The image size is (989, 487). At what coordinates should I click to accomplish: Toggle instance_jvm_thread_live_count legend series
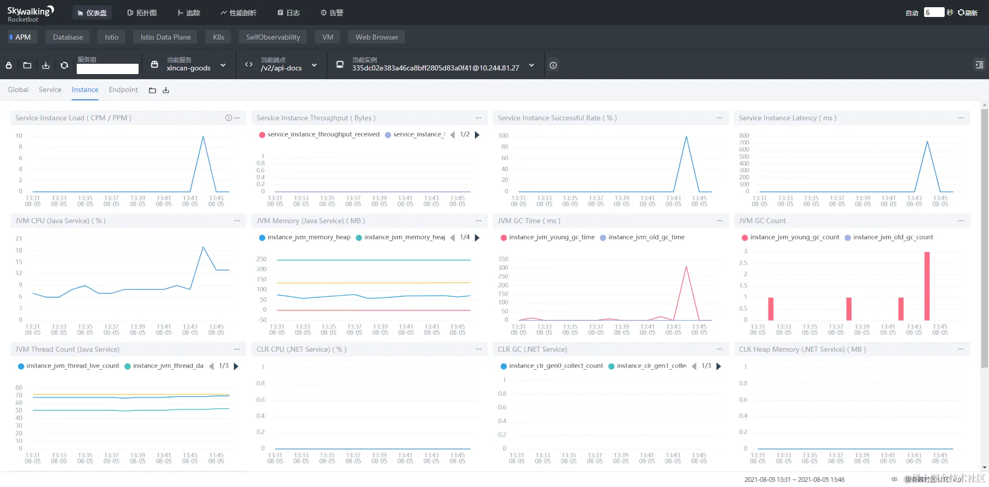click(69, 366)
